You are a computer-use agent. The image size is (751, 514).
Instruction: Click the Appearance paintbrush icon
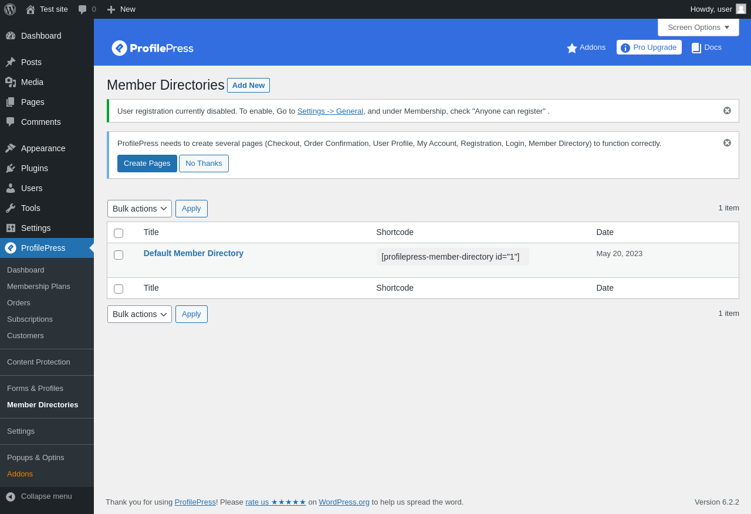[x=11, y=148]
